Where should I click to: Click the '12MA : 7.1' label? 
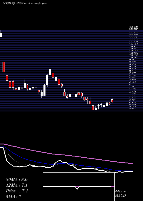pyautogui.click(x=17, y=185)
